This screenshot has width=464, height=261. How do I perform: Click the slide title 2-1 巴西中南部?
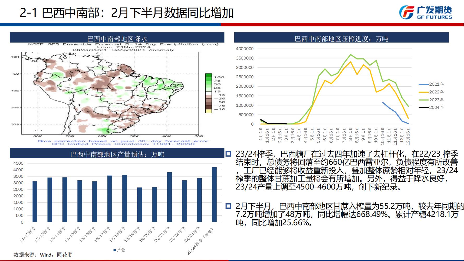pos(127,13)
